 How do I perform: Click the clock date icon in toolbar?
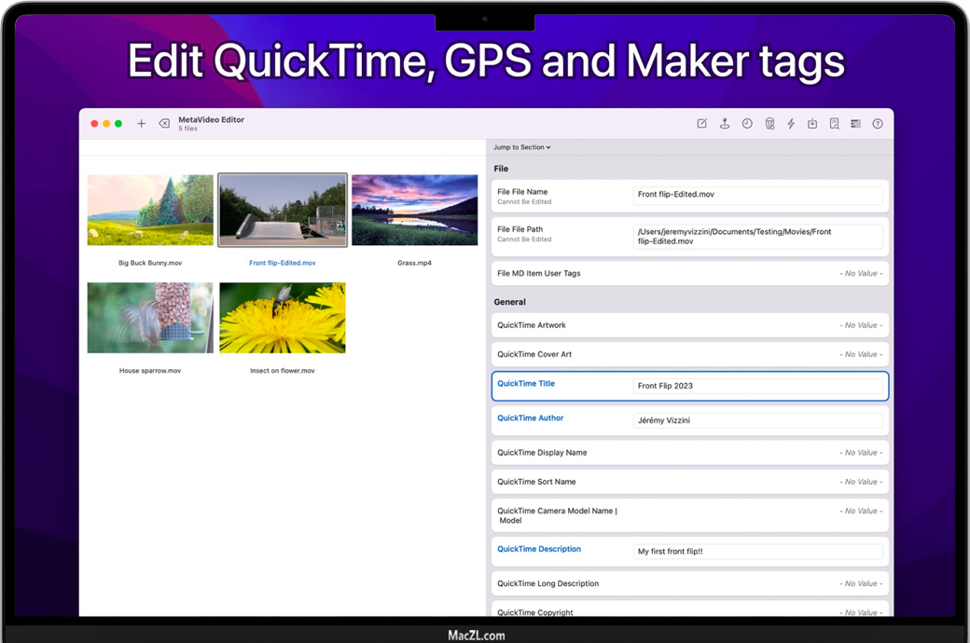coord(747,124)
